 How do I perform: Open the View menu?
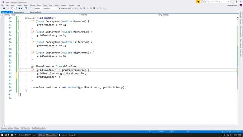[x=13, y=5]
